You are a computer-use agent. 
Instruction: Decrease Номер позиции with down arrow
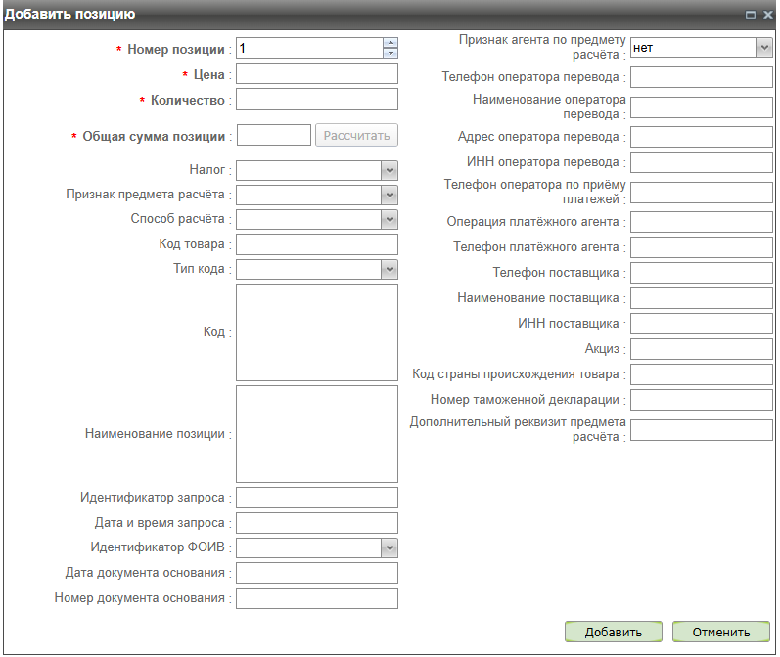390,53
